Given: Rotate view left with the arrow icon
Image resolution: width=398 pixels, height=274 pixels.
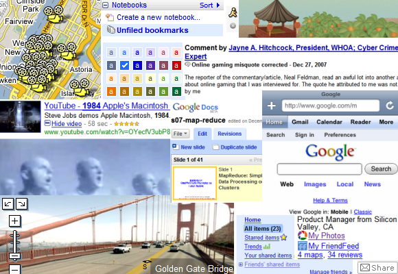Looking at the screenshot, I should click(x=8, y=204).
